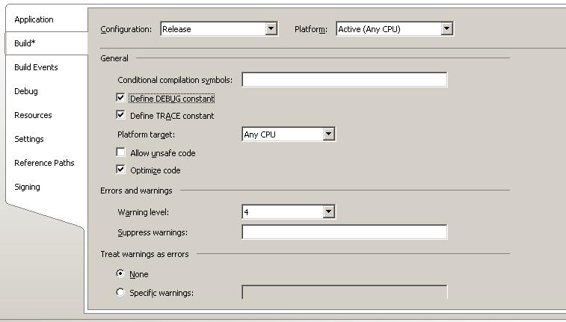
Task: Toggle the Define TRACE constant checkbox
Action: pyautogui.click(x=120, y=114)
